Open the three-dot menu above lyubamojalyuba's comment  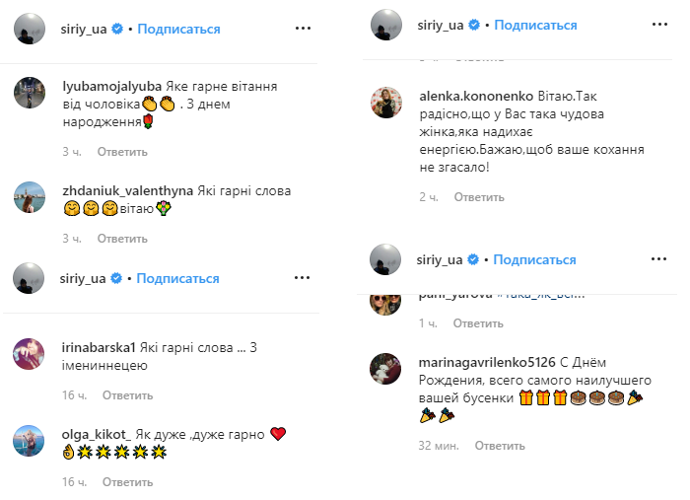[x=303, y=30]
